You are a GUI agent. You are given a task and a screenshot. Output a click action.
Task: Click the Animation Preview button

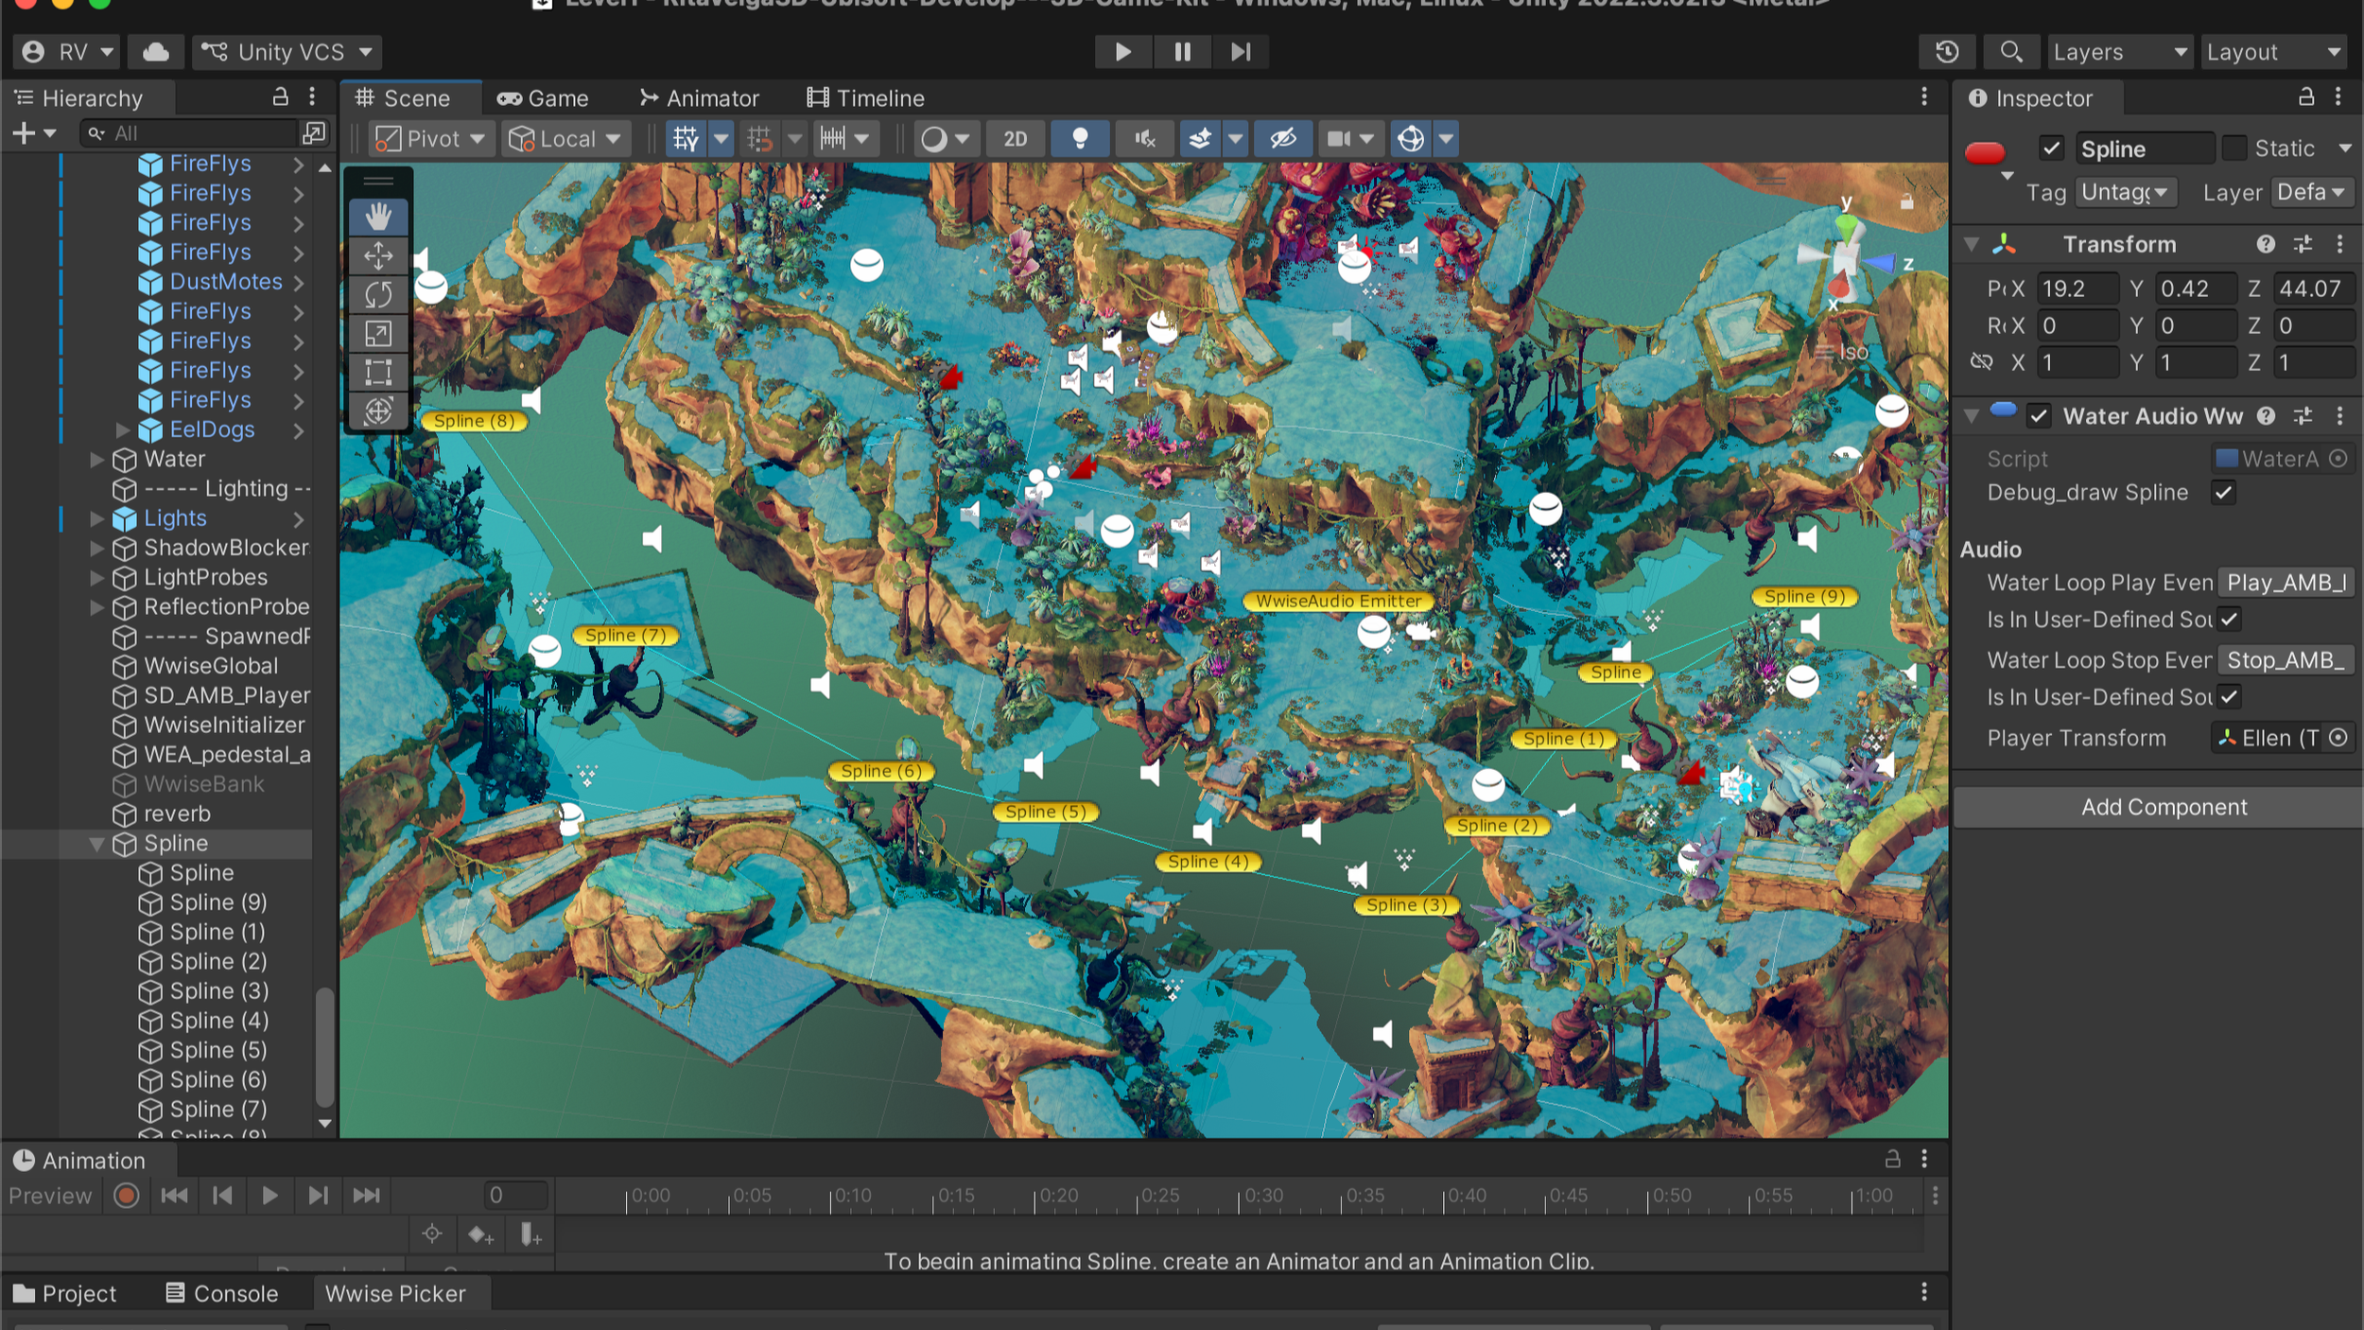tap(50, 1196)
